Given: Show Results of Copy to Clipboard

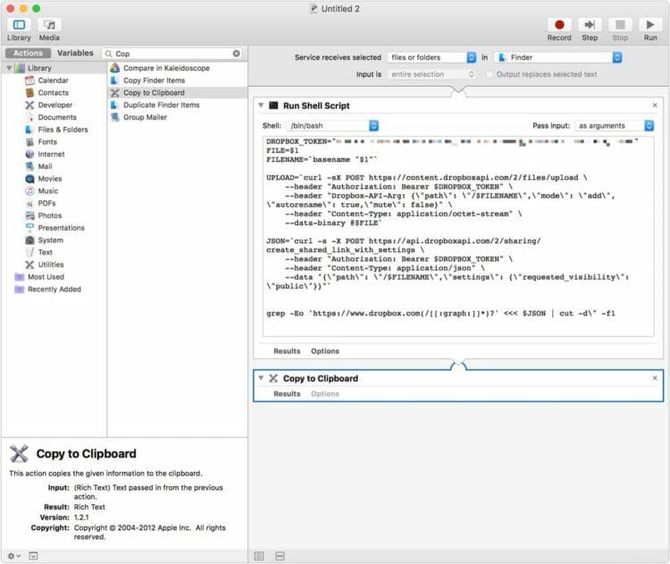Looking at the screenshot, I should [x=287, y=394].
